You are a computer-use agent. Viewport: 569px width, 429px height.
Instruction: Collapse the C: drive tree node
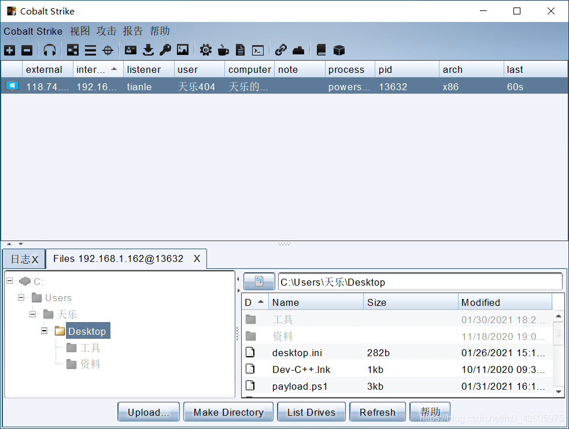[10, 280]
